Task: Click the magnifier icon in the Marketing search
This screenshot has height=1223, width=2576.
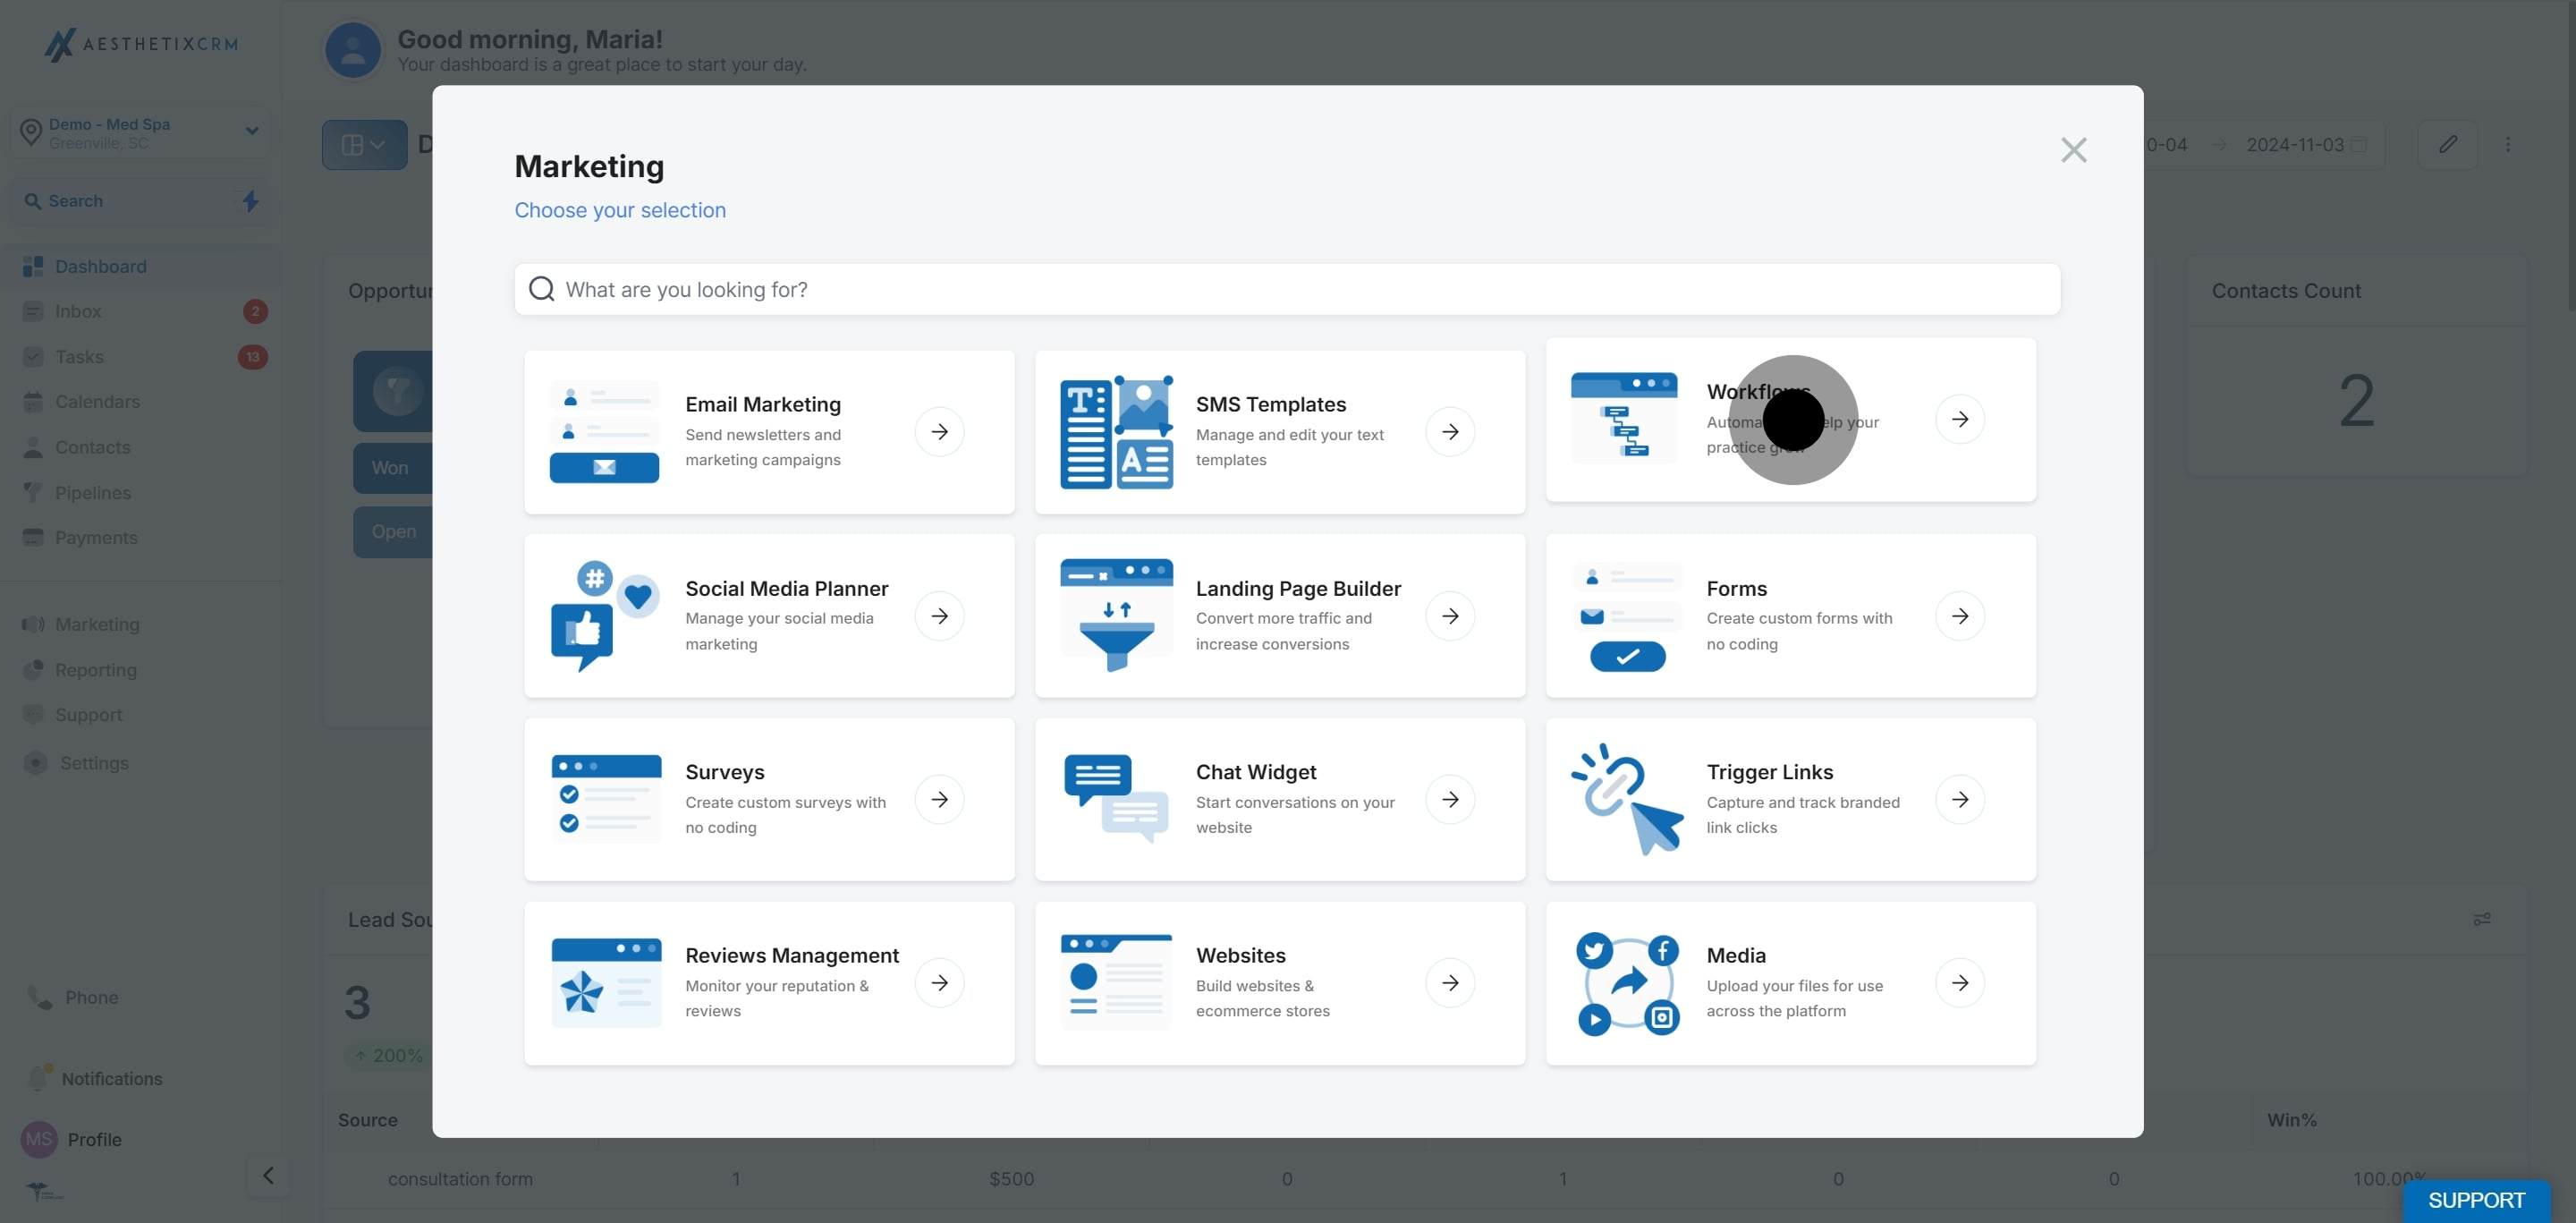Action: click(x=541, y=289)
